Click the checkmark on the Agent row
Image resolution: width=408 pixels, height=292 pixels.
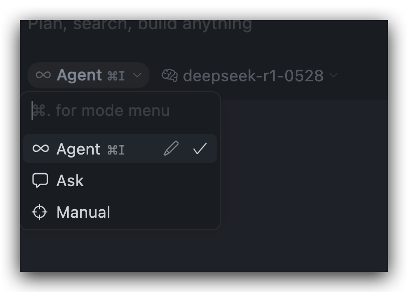coord(200,149)
